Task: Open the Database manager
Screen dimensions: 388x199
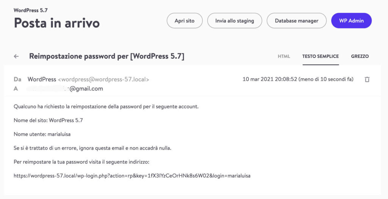Action: click(x=296, y=21)
